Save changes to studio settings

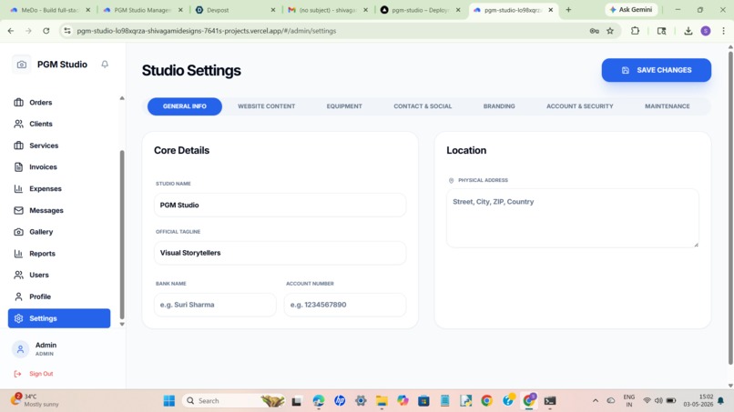(x=657, y=70)
